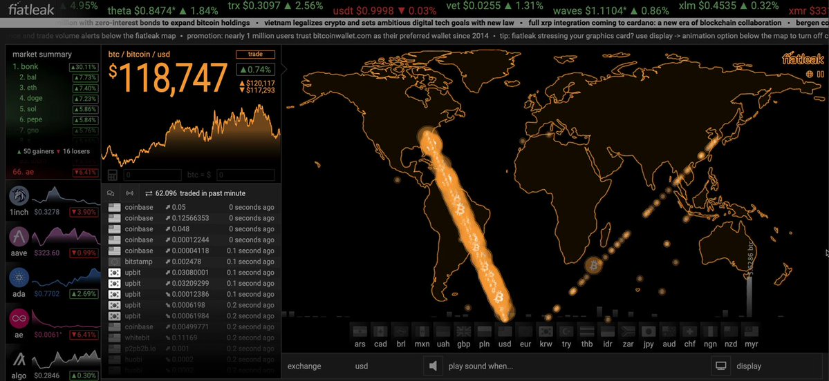Open the usd currency selector in bottom bar
This screenshot has width=829, height=381.
click(362, 367)
